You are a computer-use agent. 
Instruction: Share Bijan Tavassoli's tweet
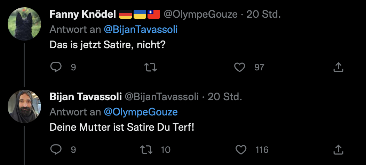click(x=338, y=150)
